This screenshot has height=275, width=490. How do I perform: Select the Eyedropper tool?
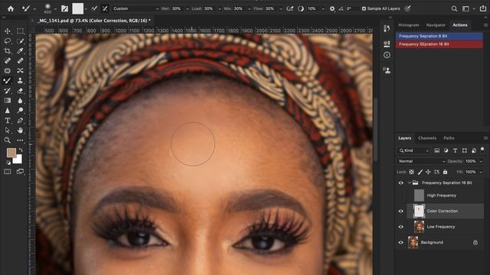click(21, 51)
